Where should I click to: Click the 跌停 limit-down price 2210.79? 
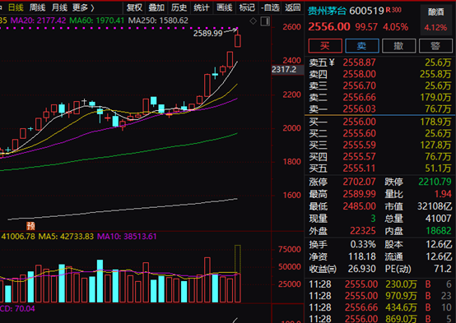pos(435,182)
